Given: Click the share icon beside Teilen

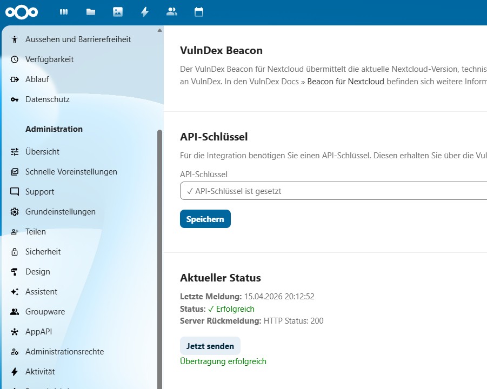Looking at the screenshot, I should (15, 232).
